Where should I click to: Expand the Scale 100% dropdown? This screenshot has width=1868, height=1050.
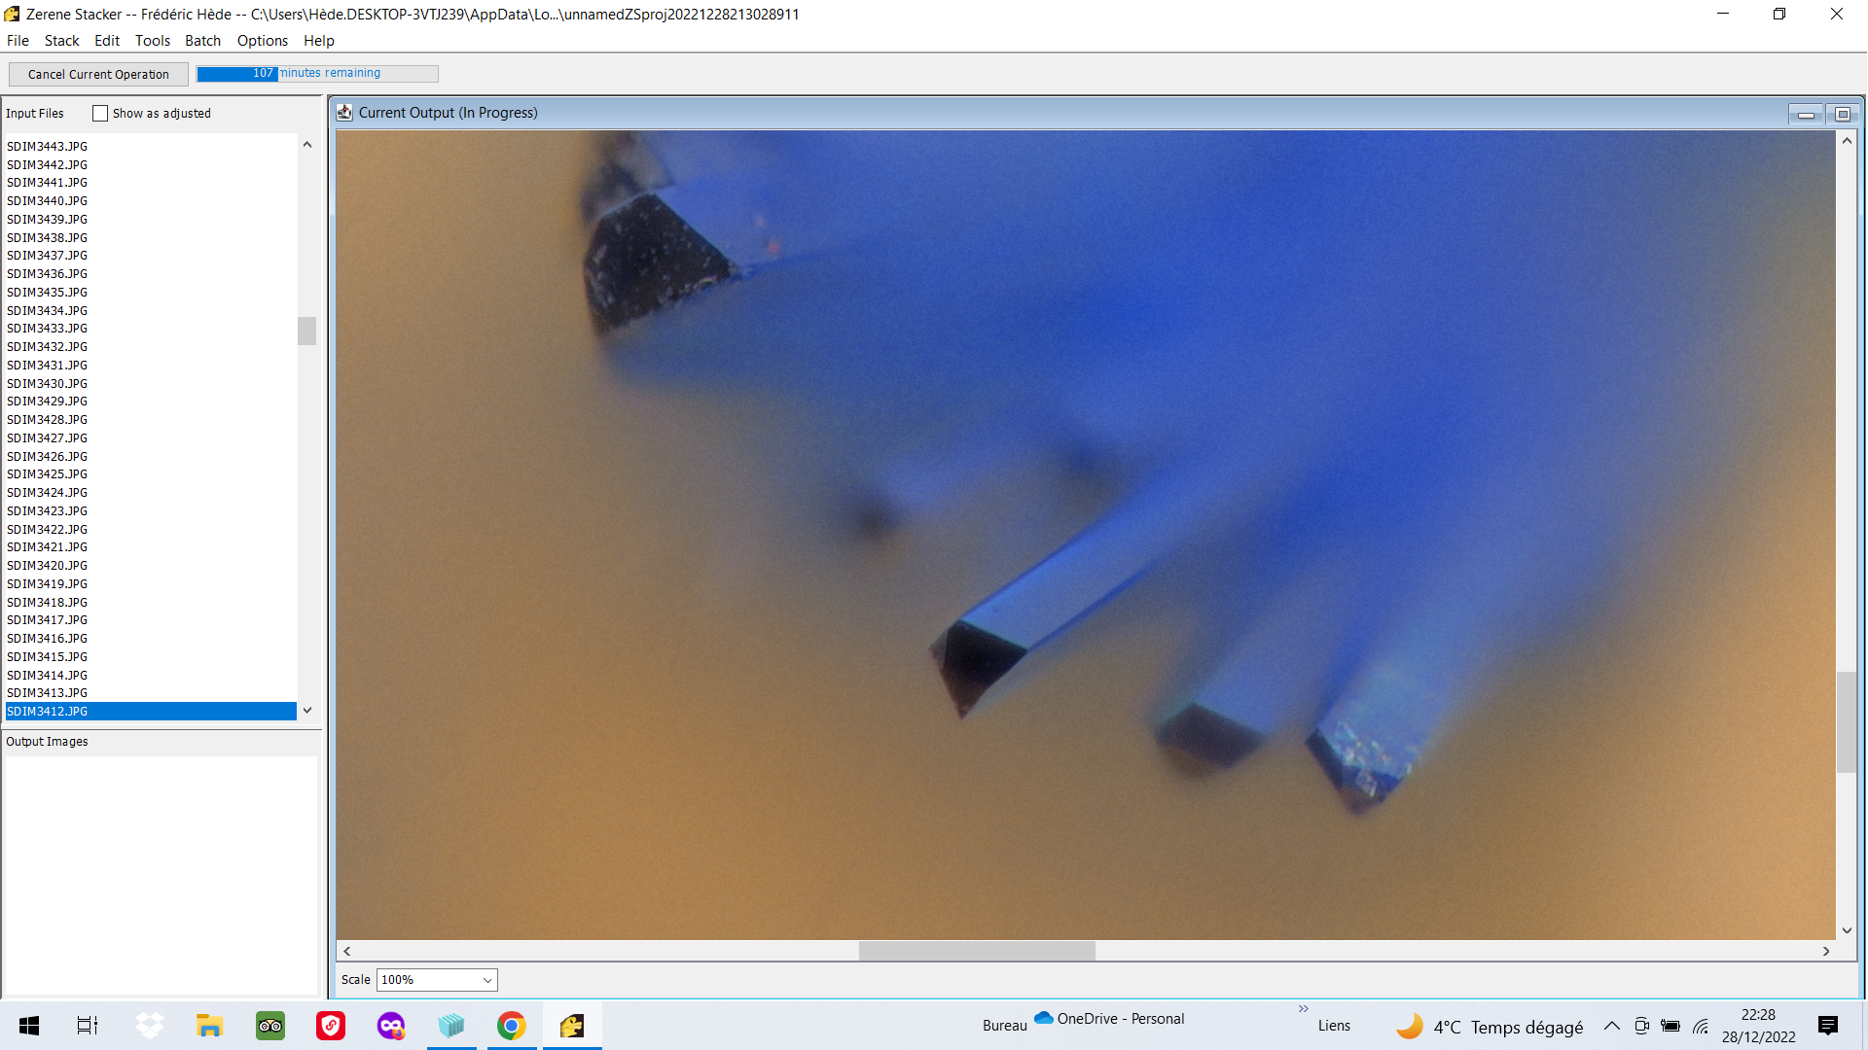(x=437, y=980)
